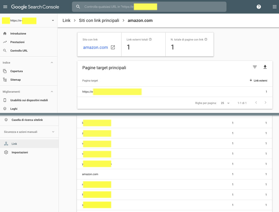Viewport: 279px width, 212px height.
Task: Click the Controllo URL magnifier icon
Action: click(x=5, y=50)
